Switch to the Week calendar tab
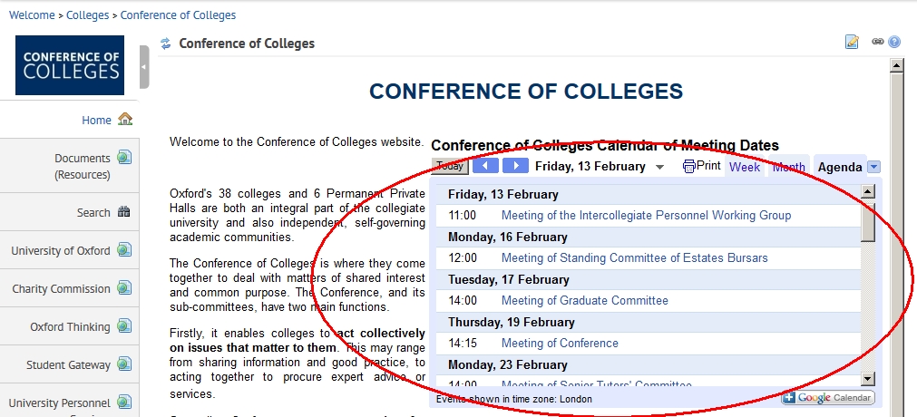Viewport: 917px width, 417px height. click(x=745, y=167)
